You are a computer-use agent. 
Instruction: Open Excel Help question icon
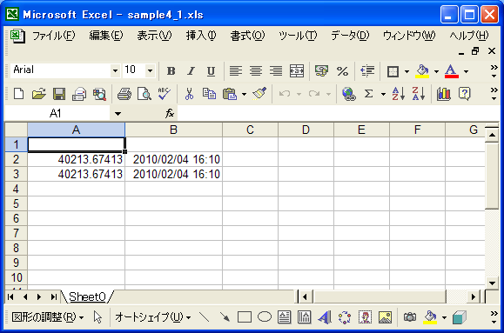click(464, 94)
